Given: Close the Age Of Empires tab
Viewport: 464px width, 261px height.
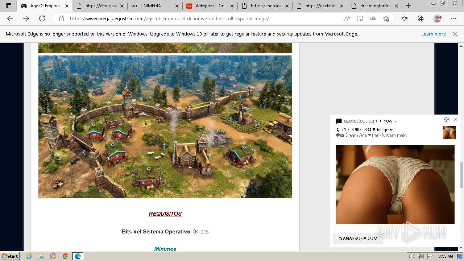Looking at the screenshot, I should (x=67, y=6).
